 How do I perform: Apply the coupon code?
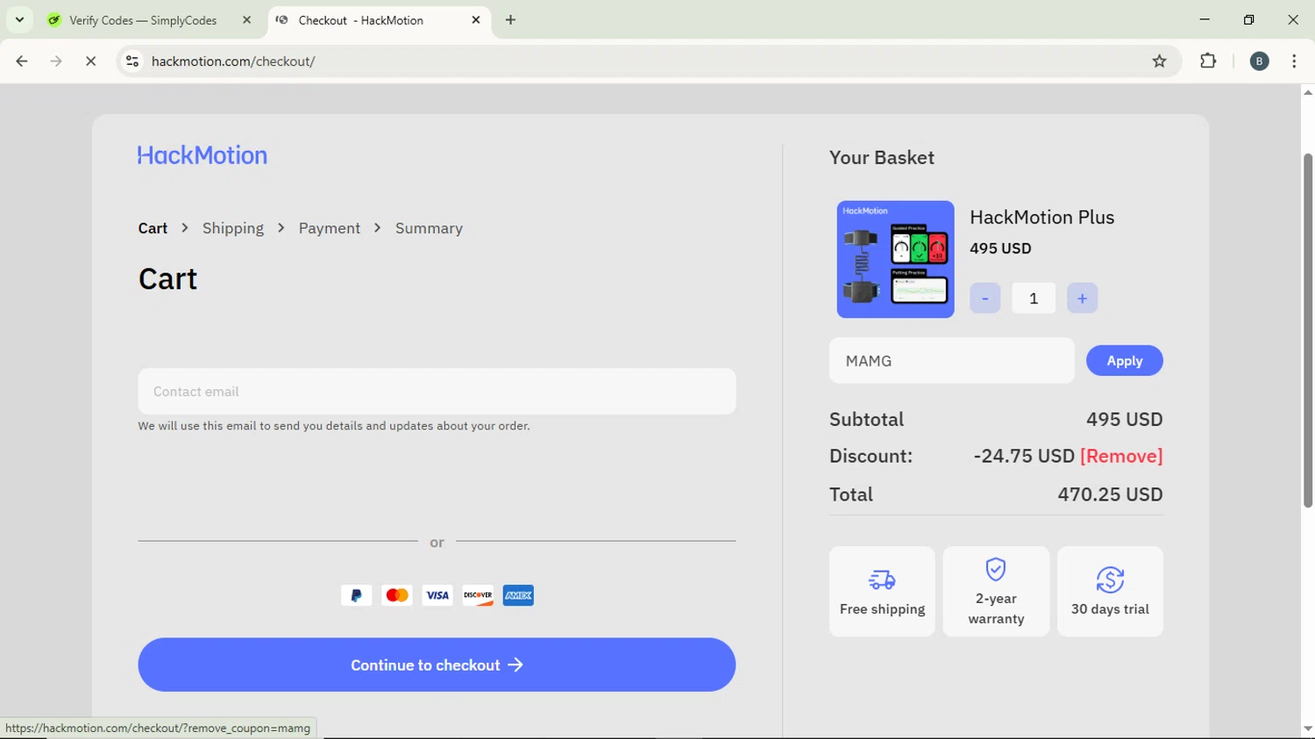tap(1124, 360)
